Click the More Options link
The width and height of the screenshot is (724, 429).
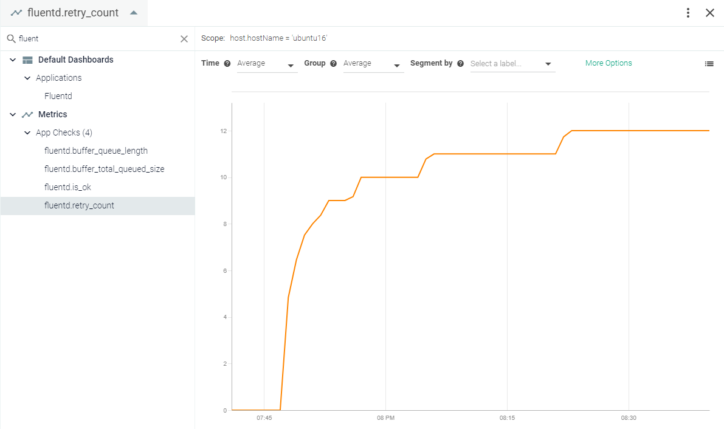coord(609,63)
